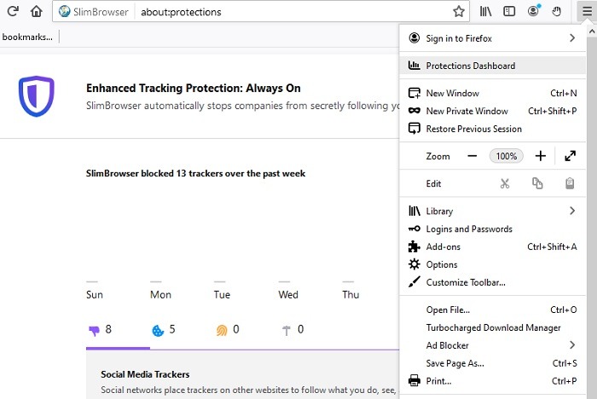The width and height of the screenshot is (597, 399).
Task: Expand the Ad Blocker chevron arrow
Action: pos(572,345)
